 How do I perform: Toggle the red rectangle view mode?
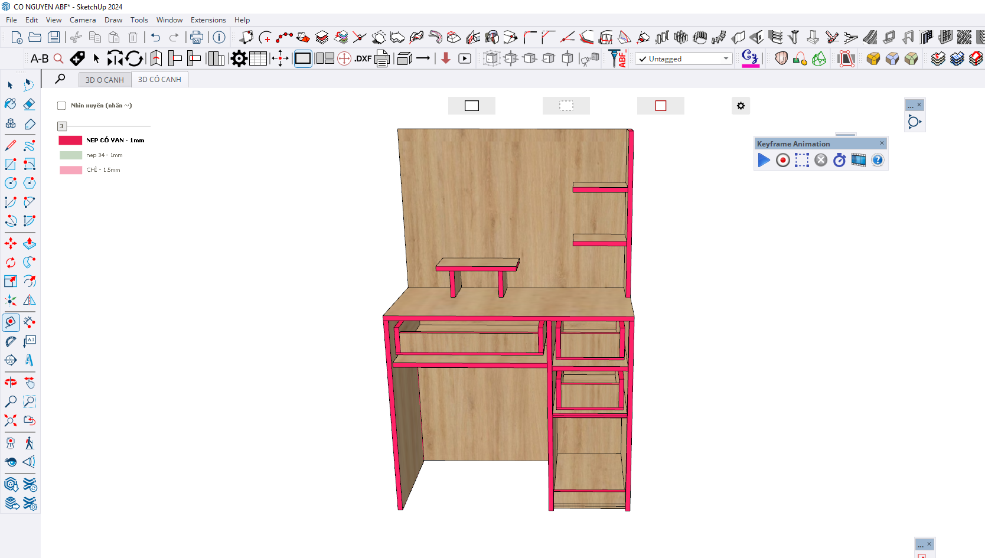pos(660,106)
